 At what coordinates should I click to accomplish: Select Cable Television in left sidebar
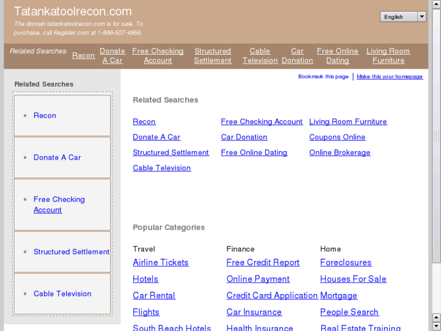62,293
